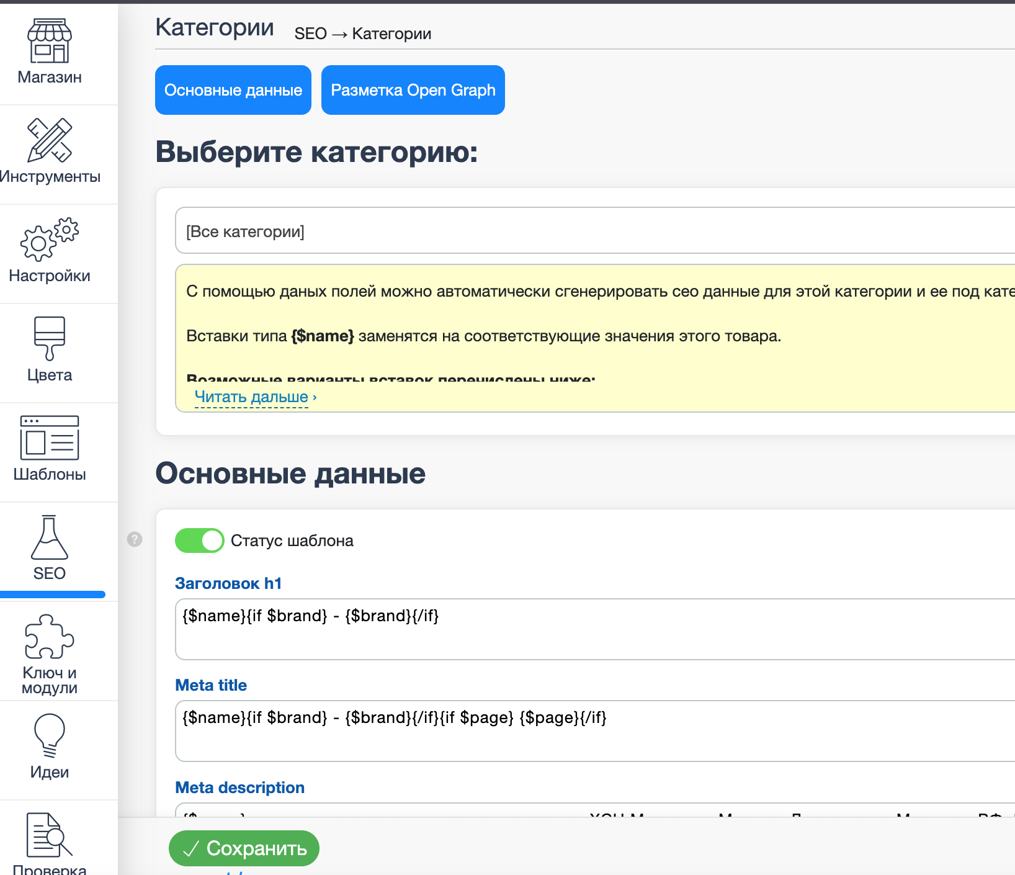
Task: Open the Настройки gears section
Action: coord(50,251)
